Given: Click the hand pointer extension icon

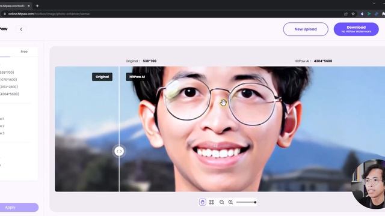Looking at the screenshot, I should [x=362, y=14].
